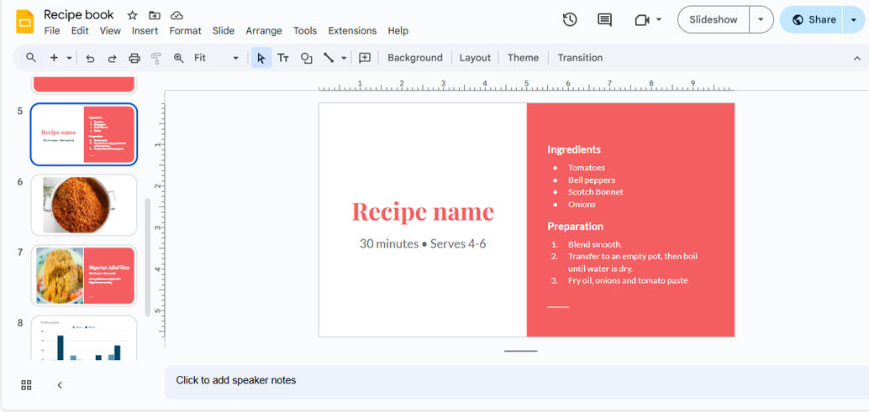Redo the last action
This screenshot has width=869, height=412.
click(112, 58)
